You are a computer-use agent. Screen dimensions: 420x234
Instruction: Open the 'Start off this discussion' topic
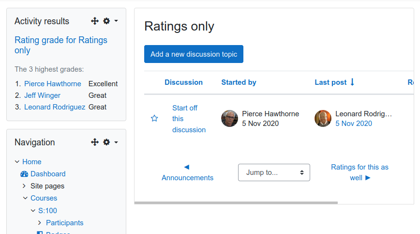tap(189, 119)
